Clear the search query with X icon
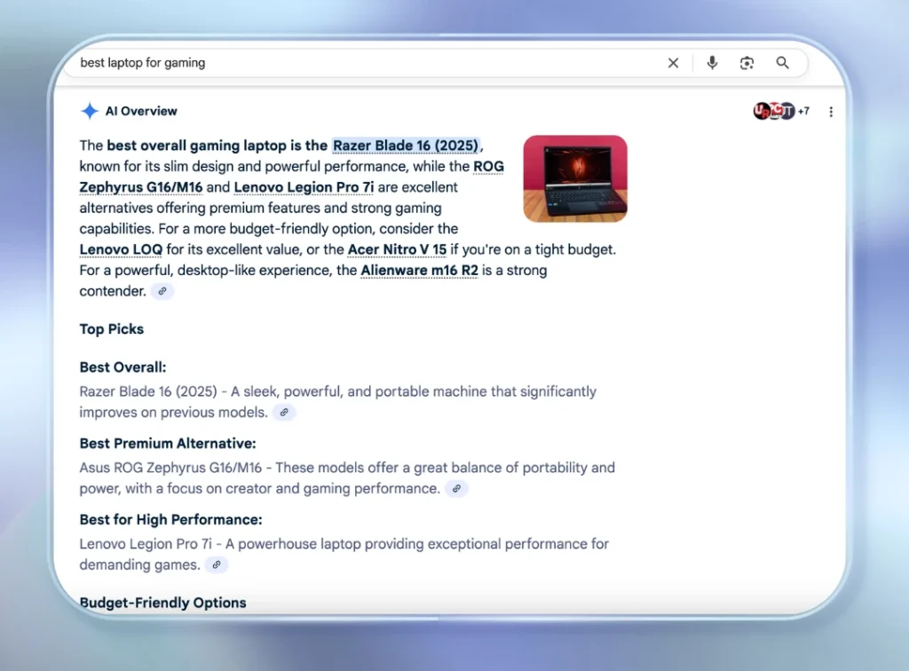Image resolution: width=909 pixels, height=671 pixels. (673, 63)
